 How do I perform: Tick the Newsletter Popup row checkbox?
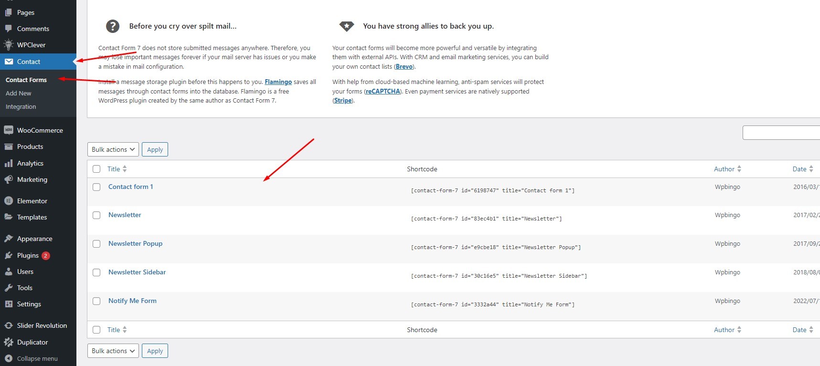tap(96, 244)
